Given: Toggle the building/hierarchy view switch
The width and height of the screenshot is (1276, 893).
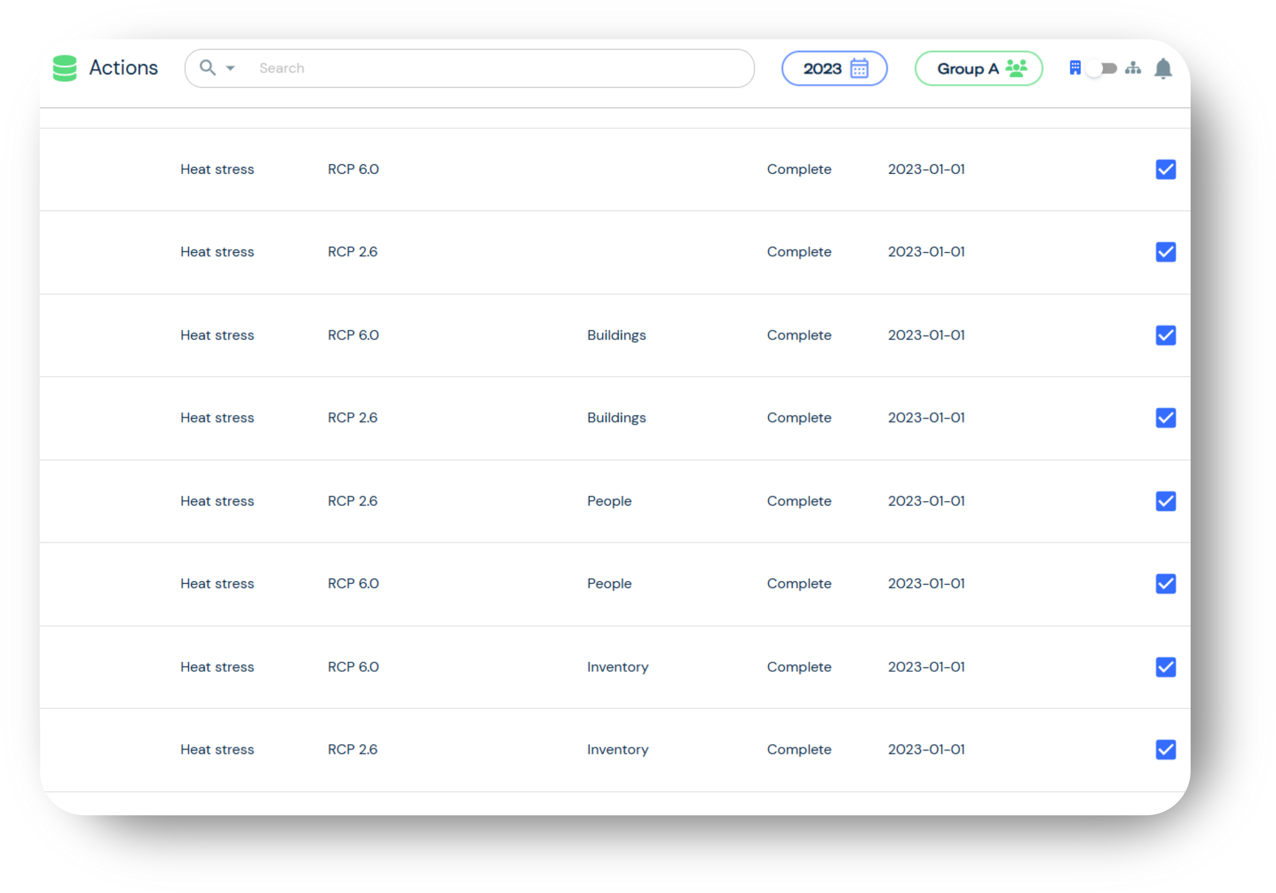Looking at the screenshot, I should pyautogui.click(x=1101, y=68).
